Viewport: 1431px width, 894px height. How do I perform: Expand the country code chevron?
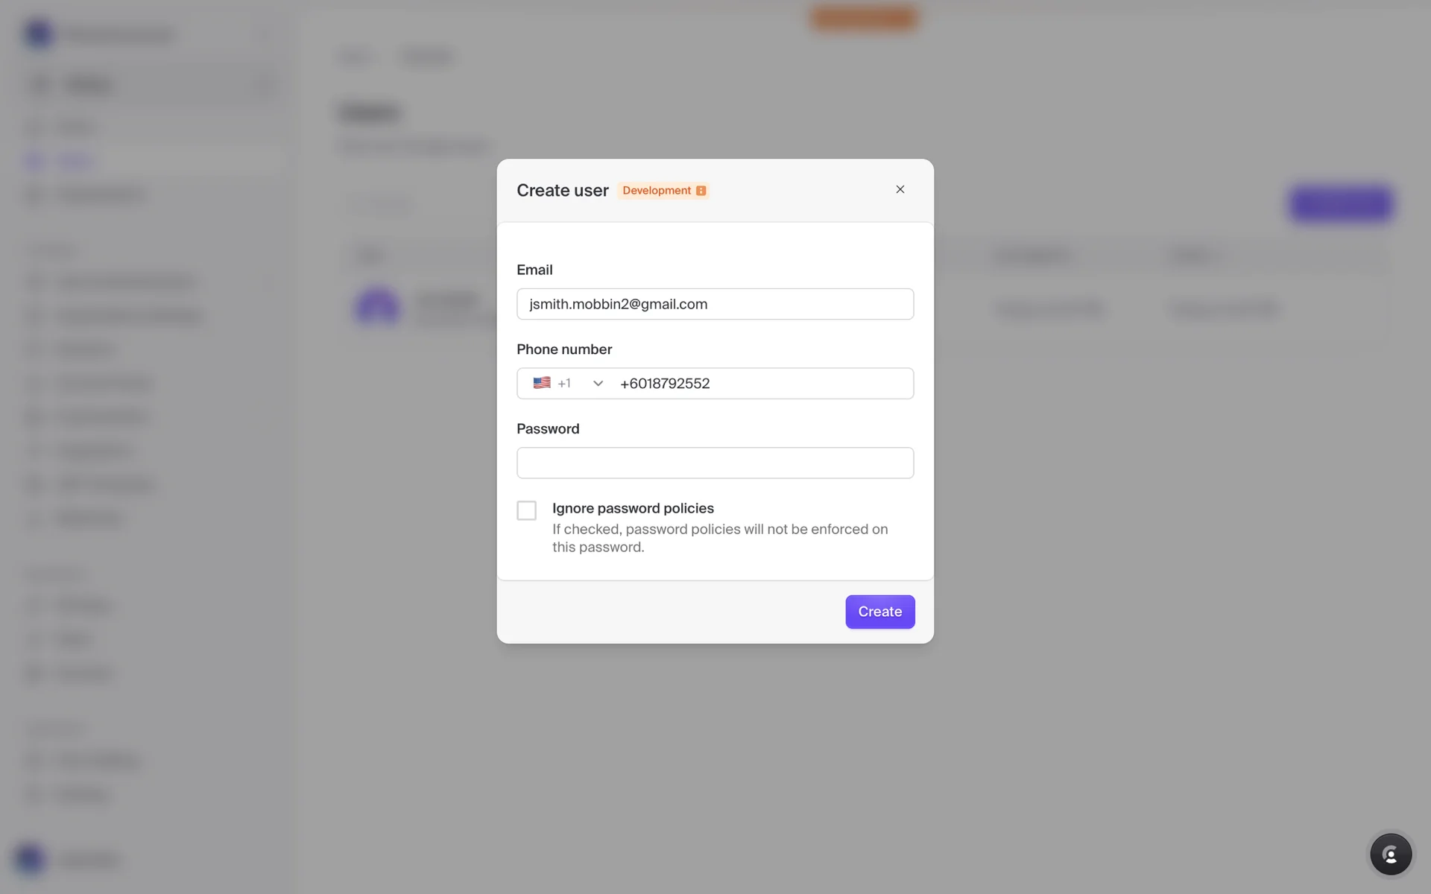(598, 384)
